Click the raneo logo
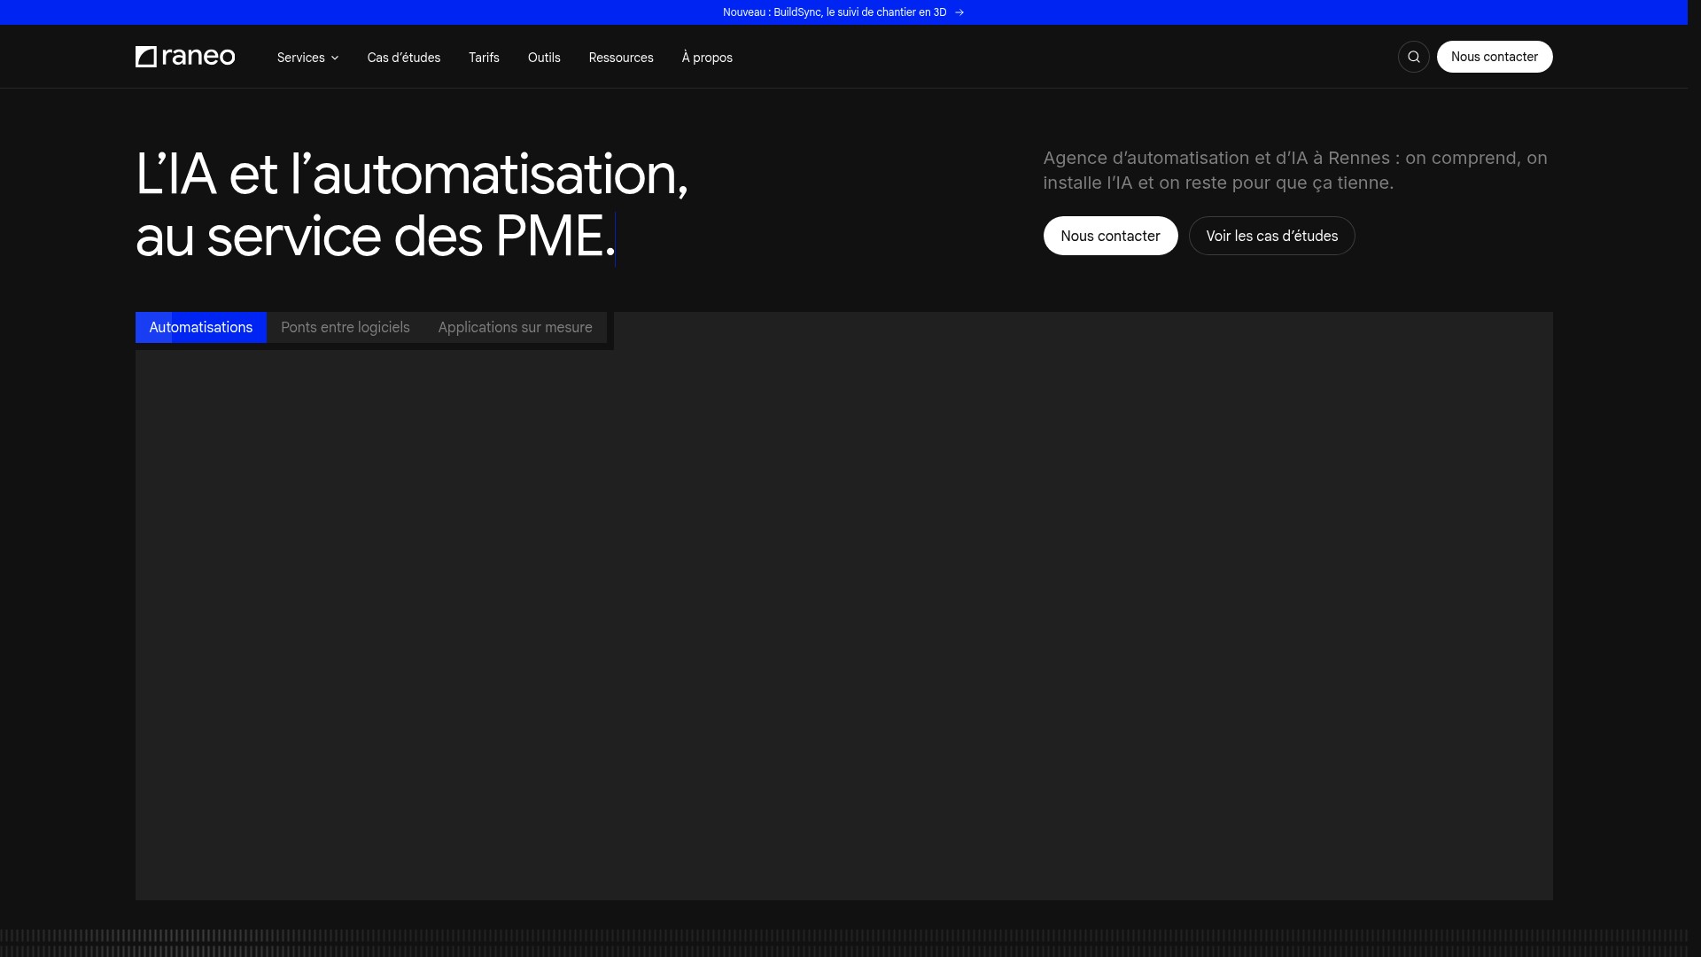1701x957 pixels. point(185,57)
